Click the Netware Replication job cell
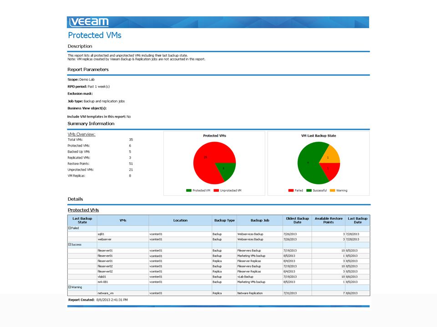 [260, 293]
